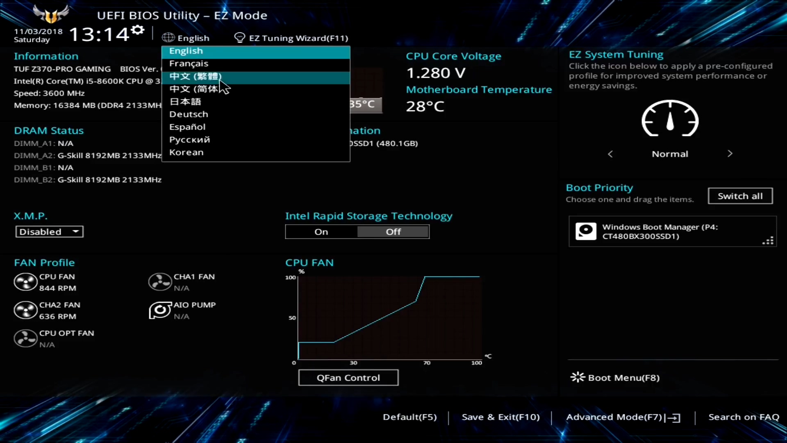Click Save & Exit F10 button
787x443 pixels.
point(500,416)
